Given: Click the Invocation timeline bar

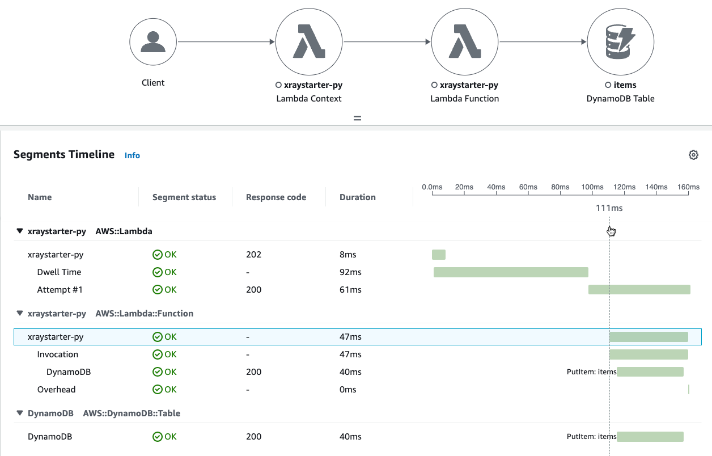Looking at the screenshot, I should [649, 354].
